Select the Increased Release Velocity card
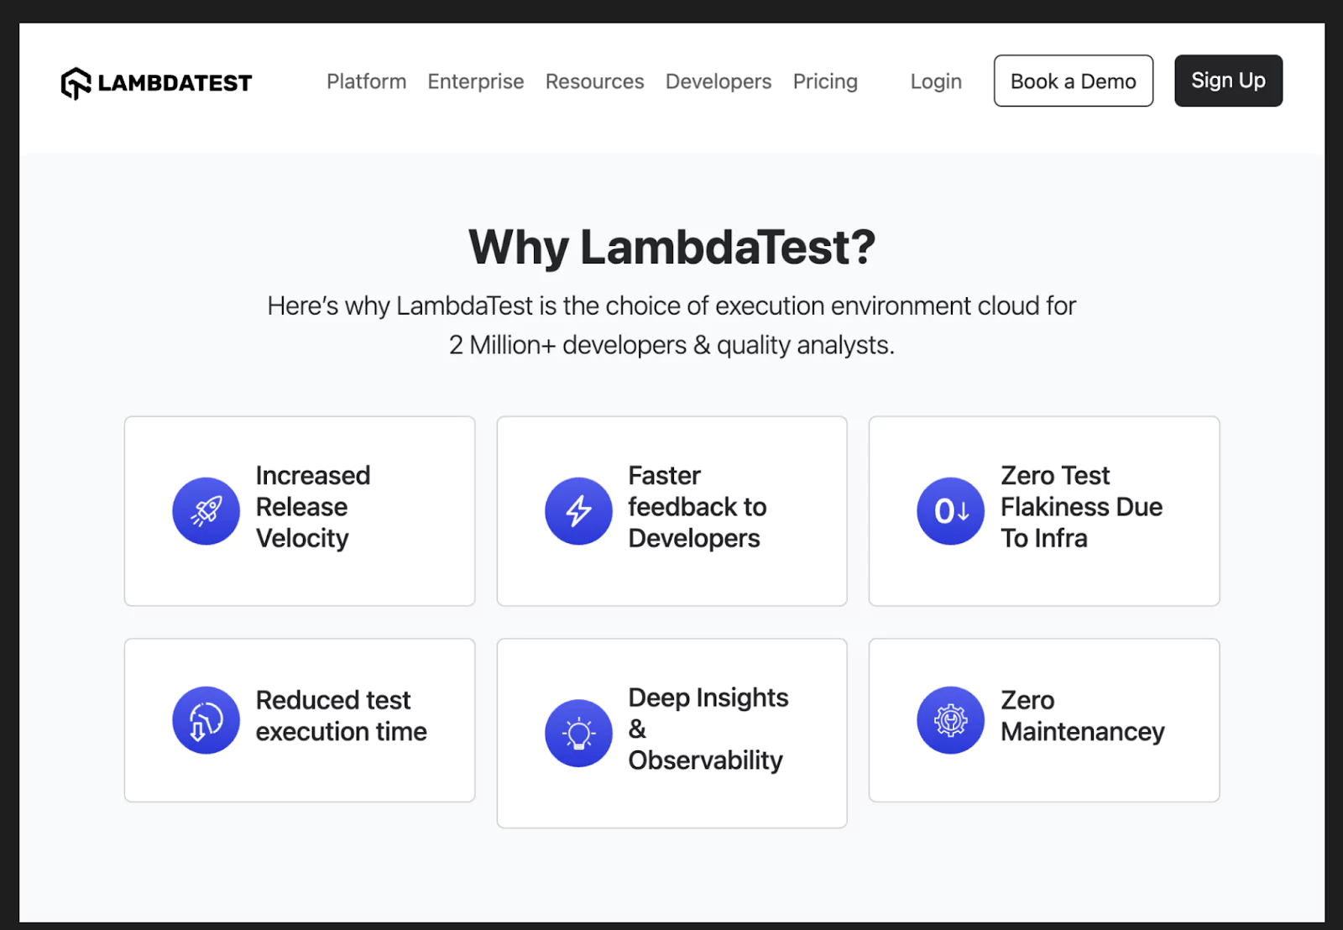Image resolution: width=1343 pixels, height=930 pixels. pyautogui.click(x=300, y=510)
